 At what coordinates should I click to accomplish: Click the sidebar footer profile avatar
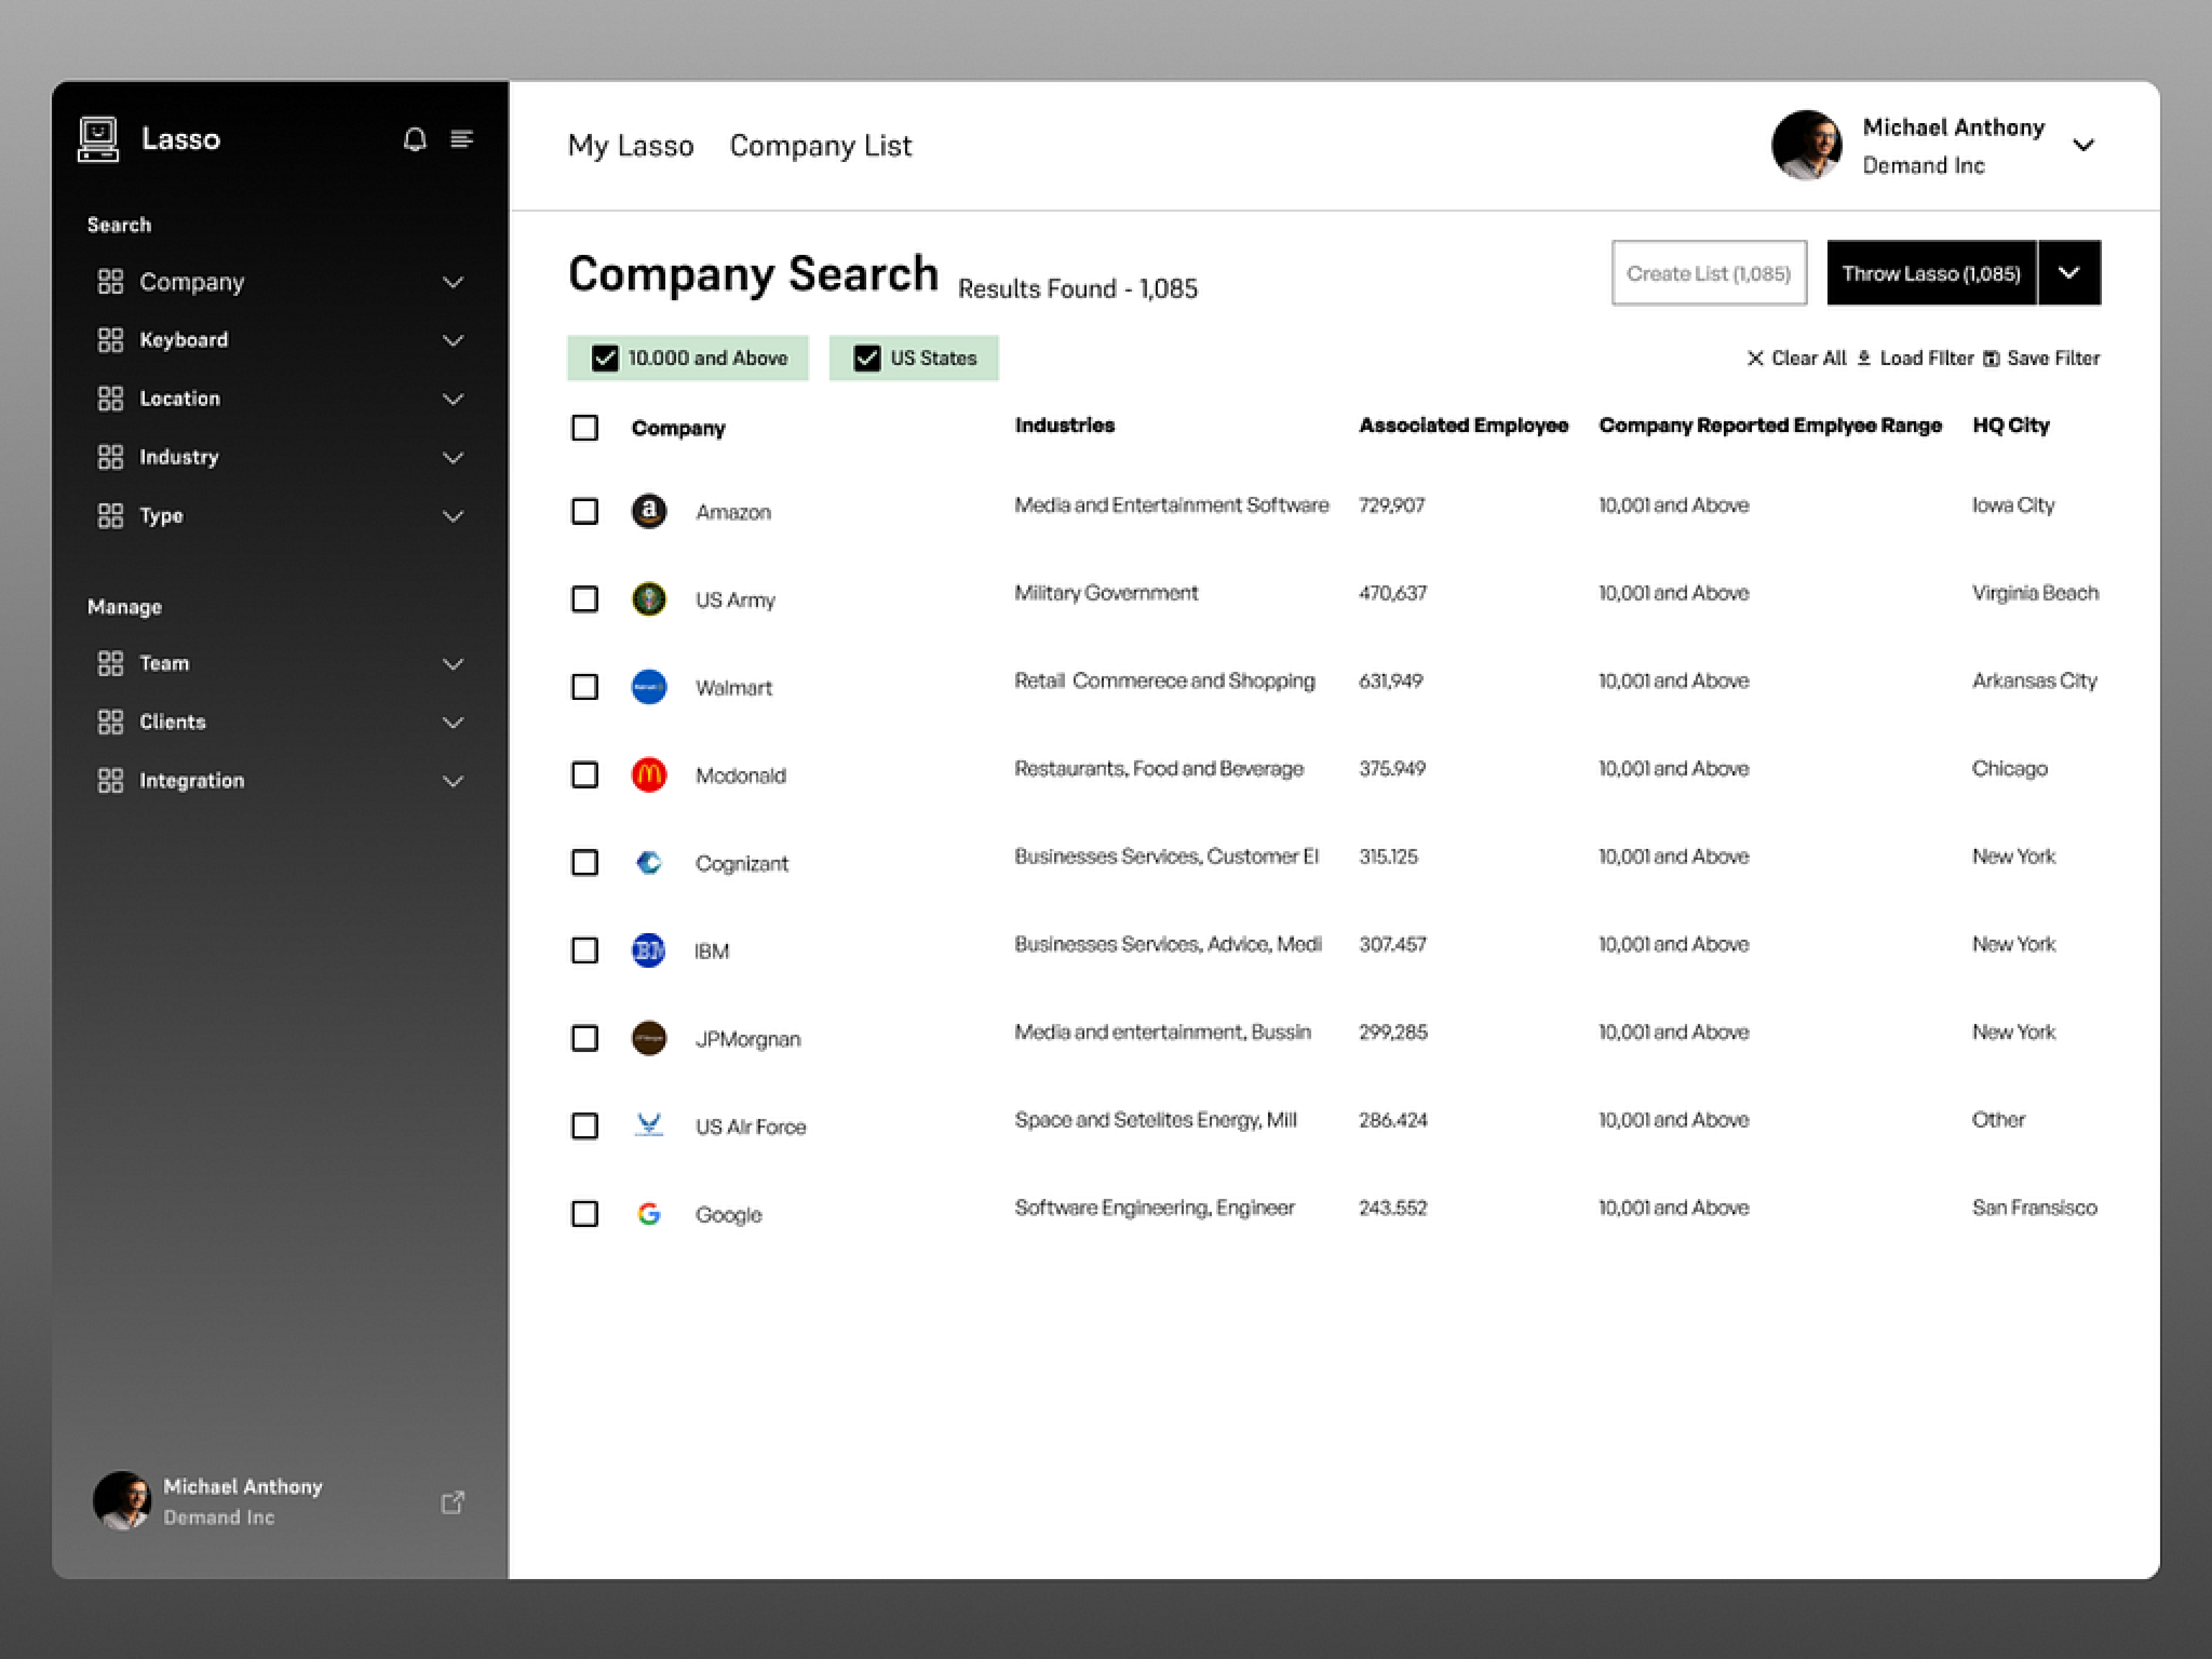122,1500
